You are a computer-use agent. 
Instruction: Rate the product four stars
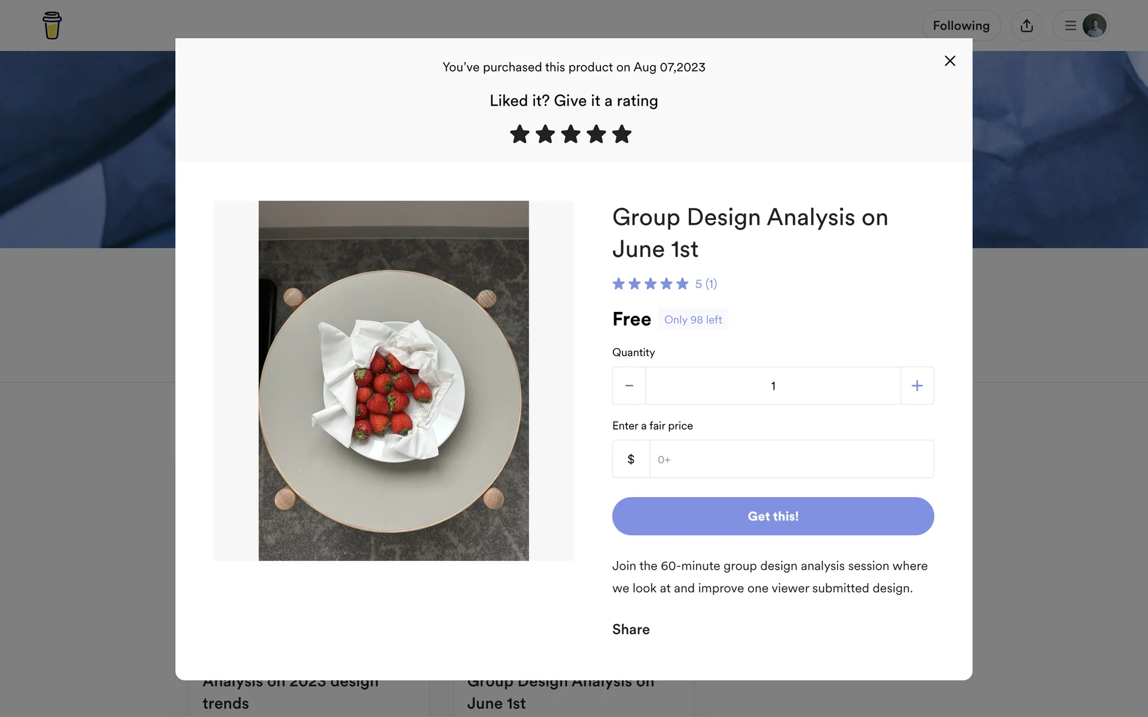pyautogui.click(x=596, y=134)
